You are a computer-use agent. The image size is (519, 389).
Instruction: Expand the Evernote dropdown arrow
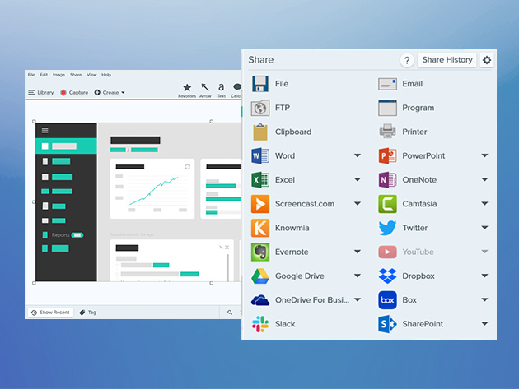pos(358,252)
